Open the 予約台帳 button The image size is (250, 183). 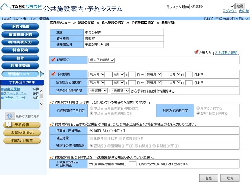[x=22, y=125]
